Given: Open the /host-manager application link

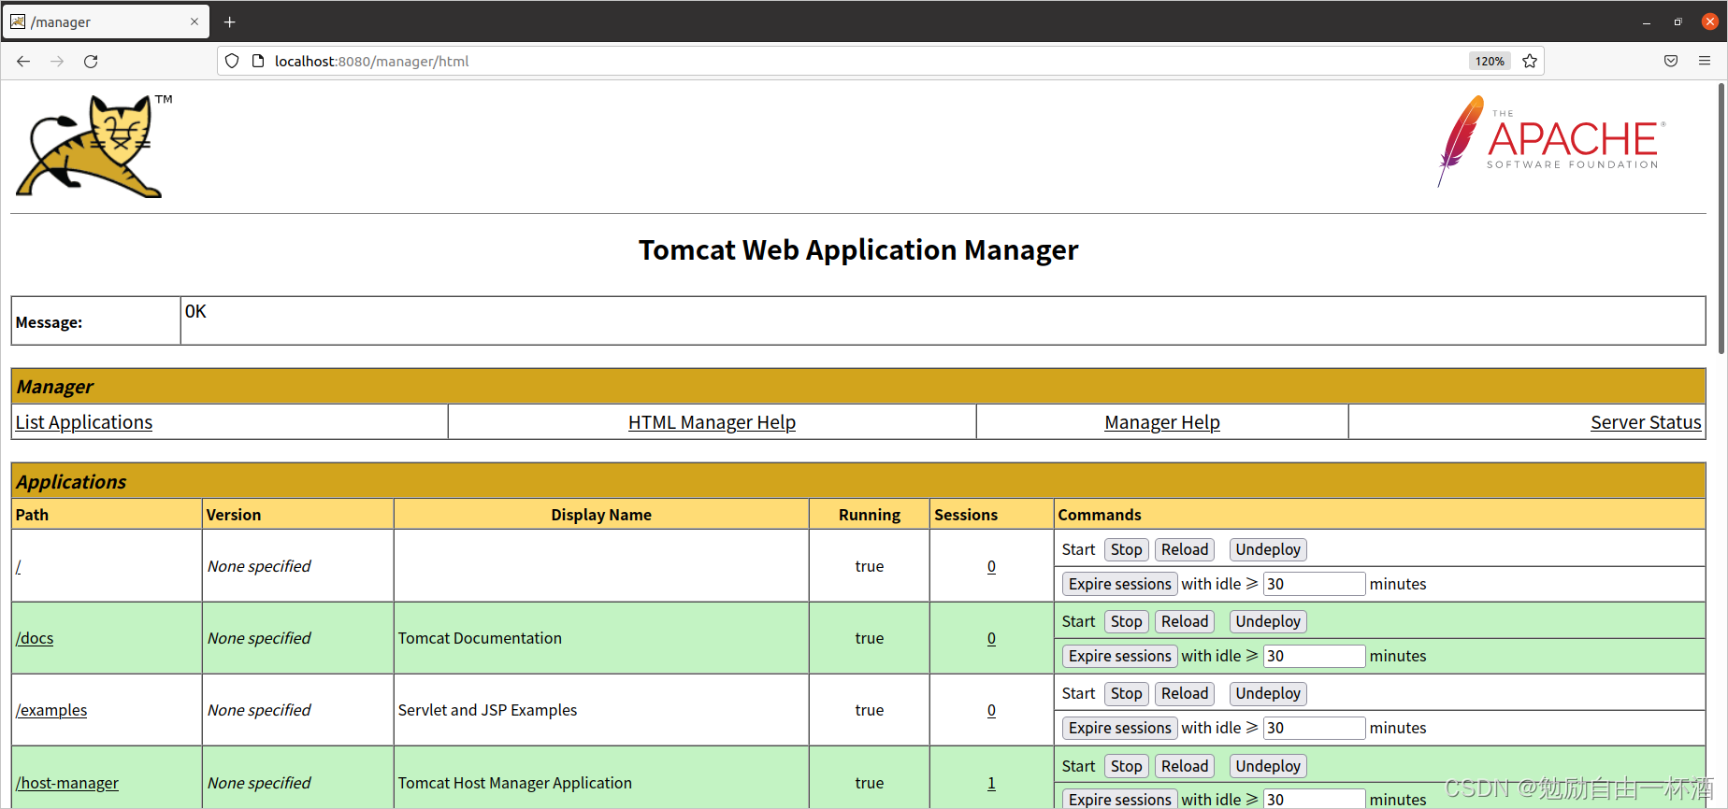Looking at the screenshot, I should pos(67,783).
